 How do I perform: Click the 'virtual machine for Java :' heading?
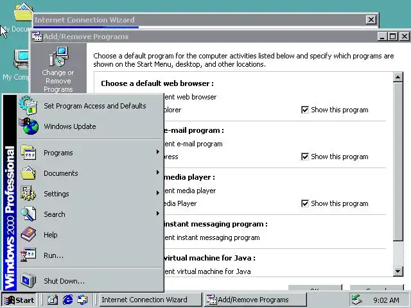(210, 258)
